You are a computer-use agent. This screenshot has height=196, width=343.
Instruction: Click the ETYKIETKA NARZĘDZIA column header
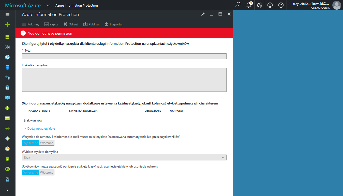click(83, 111)
